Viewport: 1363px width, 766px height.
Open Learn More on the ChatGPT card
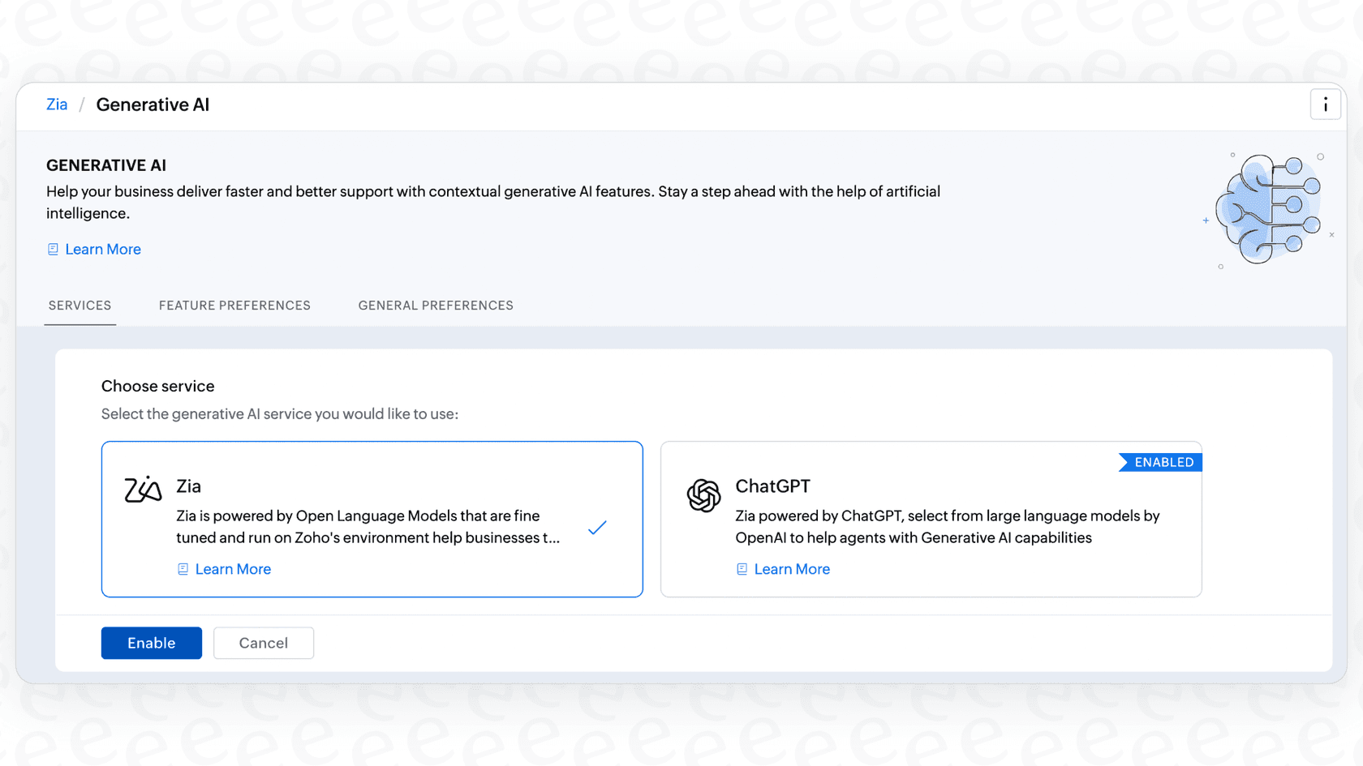pyautogui.click(x=792, y=568)
